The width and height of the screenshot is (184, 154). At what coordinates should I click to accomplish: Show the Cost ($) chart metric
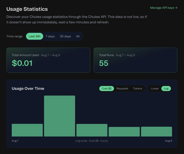[107, 89]
